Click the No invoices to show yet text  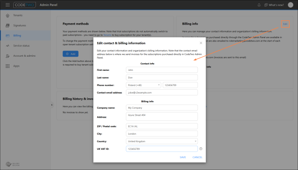[x=76, y=112]
